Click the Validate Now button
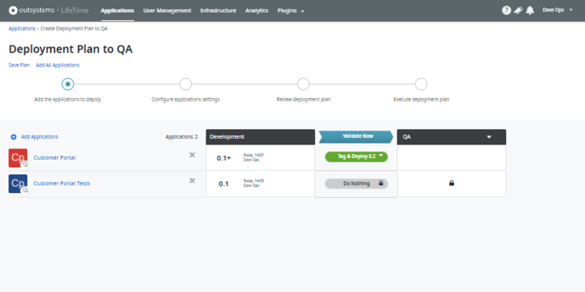Screen dimensions: 585x292 (356, 137)
